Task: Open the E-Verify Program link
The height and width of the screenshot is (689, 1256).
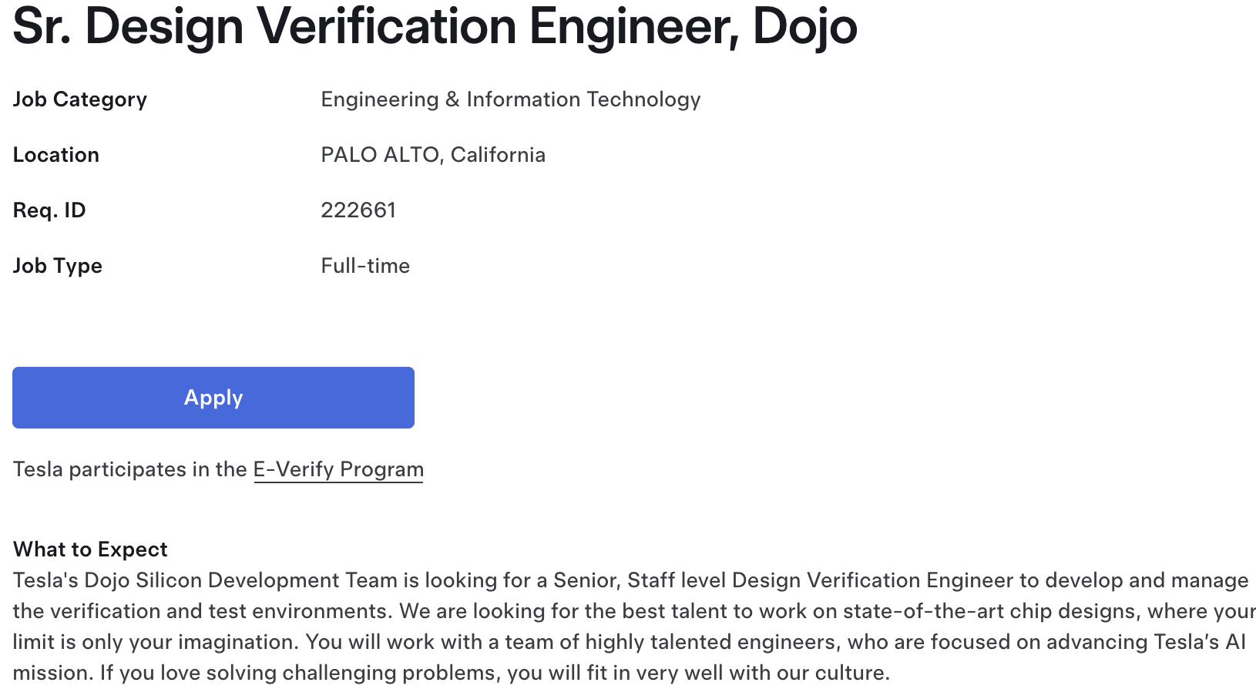Action: pyautogui.click(x=338, y=469)
